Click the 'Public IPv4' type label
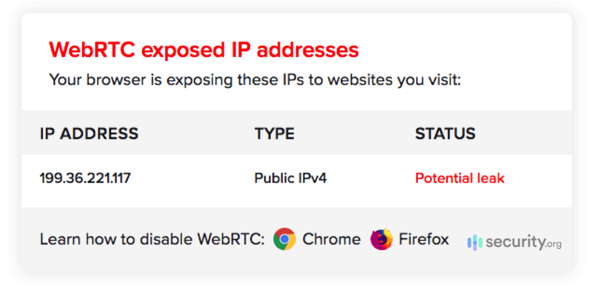This screenshot has height=300, width=606. coord(291,178)
